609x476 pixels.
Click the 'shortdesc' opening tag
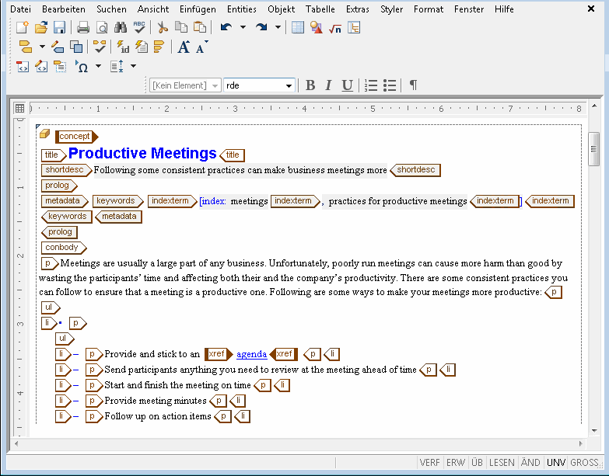tap(66, 170)
